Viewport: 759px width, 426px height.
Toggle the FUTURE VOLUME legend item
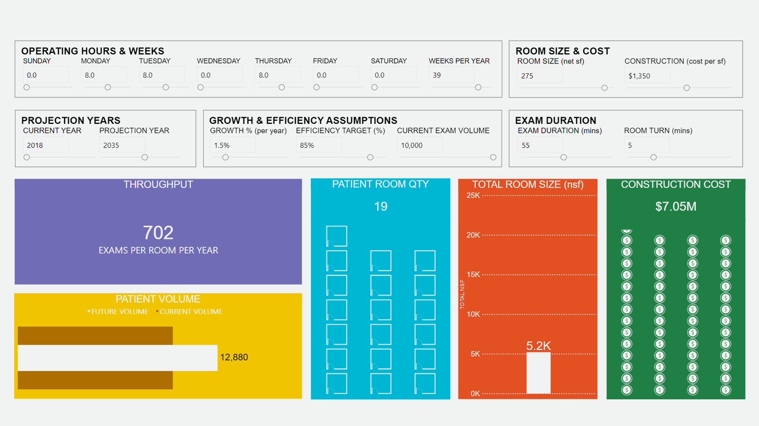[119, 311]
